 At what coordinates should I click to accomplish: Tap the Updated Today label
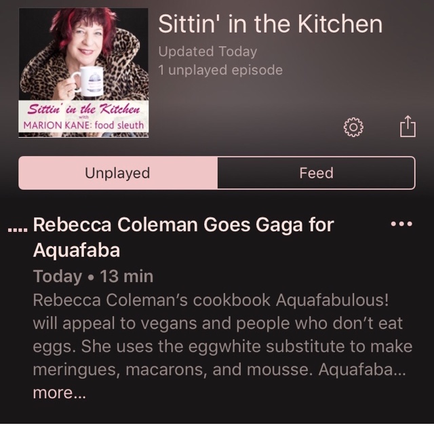click(x=208, y=52)
